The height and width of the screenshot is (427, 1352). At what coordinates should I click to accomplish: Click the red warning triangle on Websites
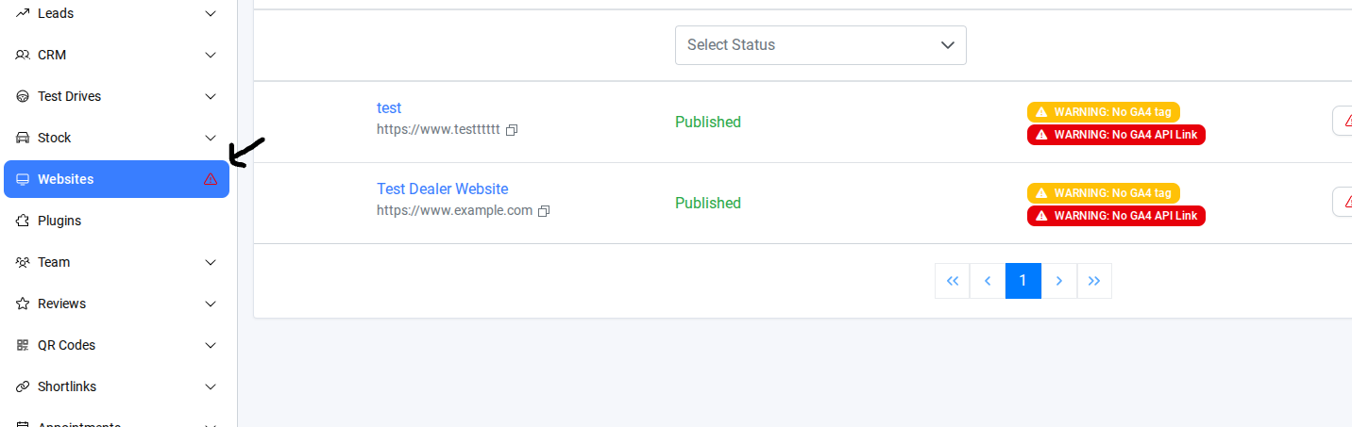[211, 179]
